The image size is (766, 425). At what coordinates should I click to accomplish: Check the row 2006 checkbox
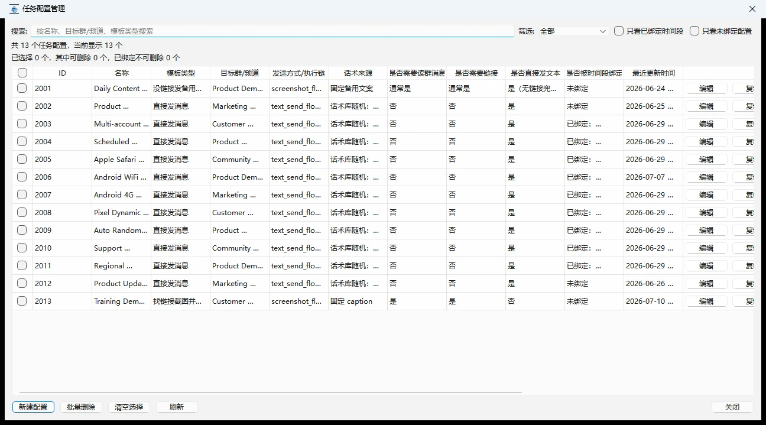tap(22, 177)
